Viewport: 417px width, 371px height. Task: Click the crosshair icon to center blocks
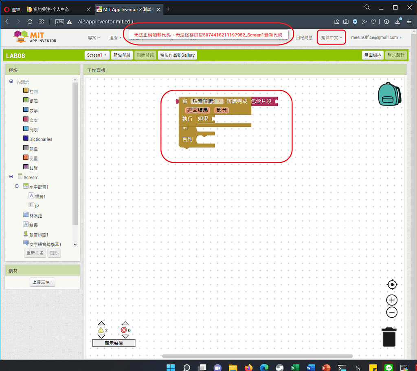pos(391,285)
